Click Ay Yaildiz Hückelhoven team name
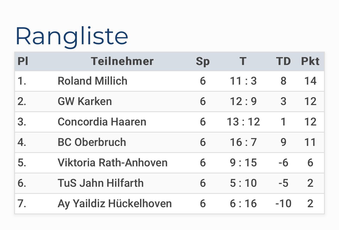This screenshot has width=339, height=230. pos(115,204)
